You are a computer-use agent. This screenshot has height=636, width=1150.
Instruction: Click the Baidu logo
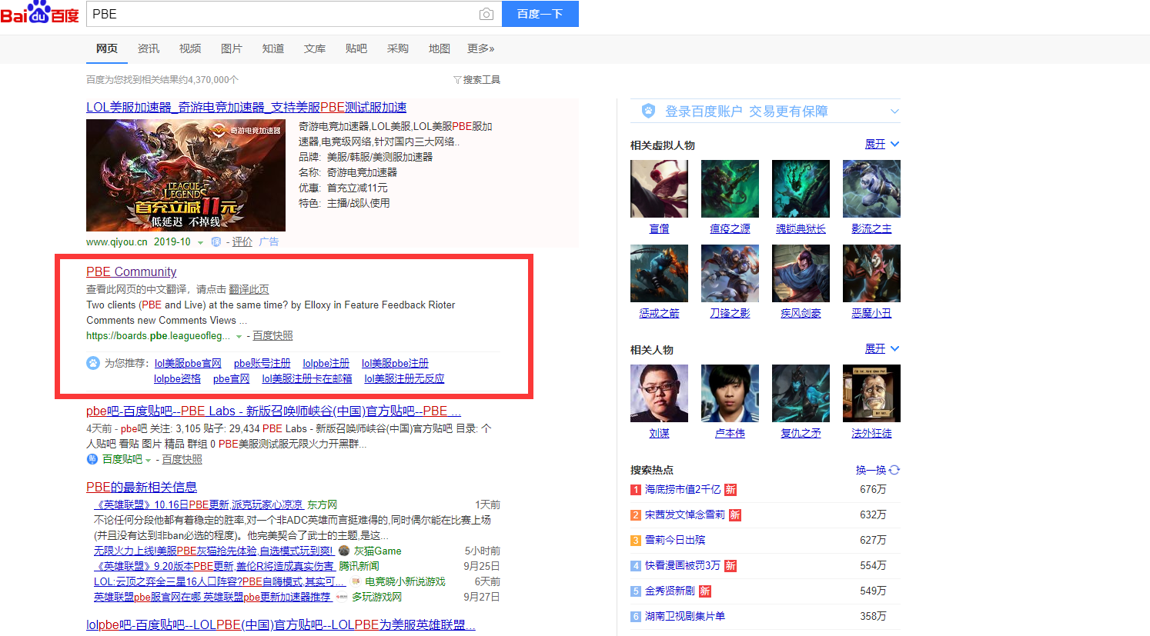(x=39, y=13)
